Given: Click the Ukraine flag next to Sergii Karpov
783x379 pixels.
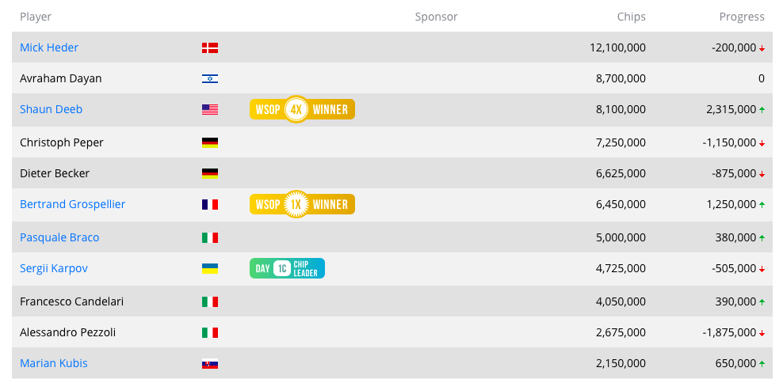Looking at the screenshot, I should [x=210, y=269].
